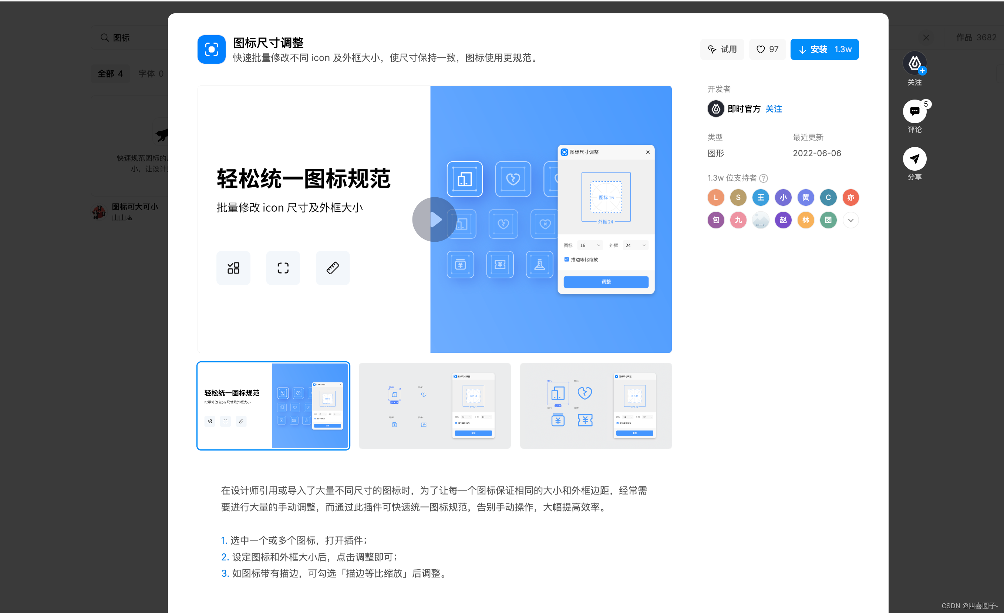Open supporter avatar 团
The height and width of the screenshot is (613, 1004).
828,220
